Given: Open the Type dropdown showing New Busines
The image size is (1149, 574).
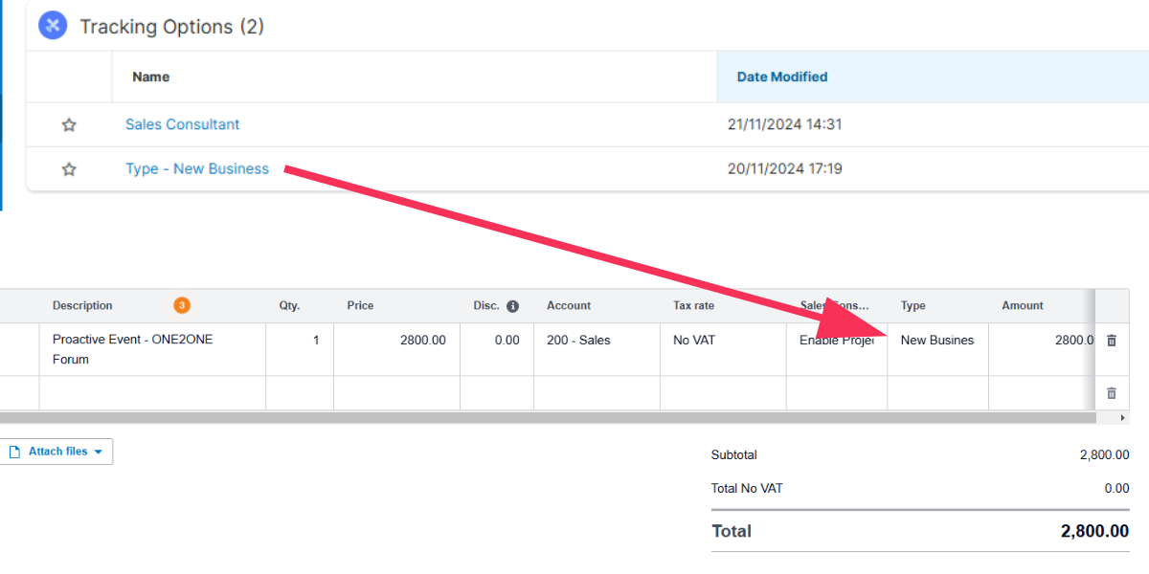Looking at the screenshot, I should tap(938, 340).
